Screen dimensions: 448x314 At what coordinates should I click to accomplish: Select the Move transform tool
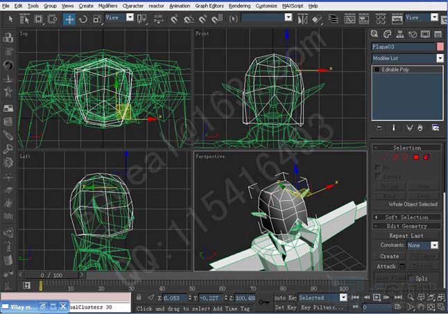[69, 19]
